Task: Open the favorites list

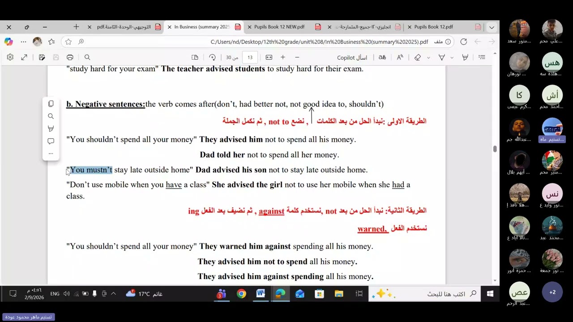Action: coord(51,42)
